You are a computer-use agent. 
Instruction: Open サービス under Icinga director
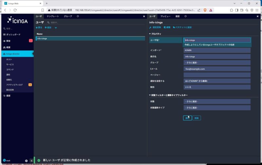tap(10, 64)
